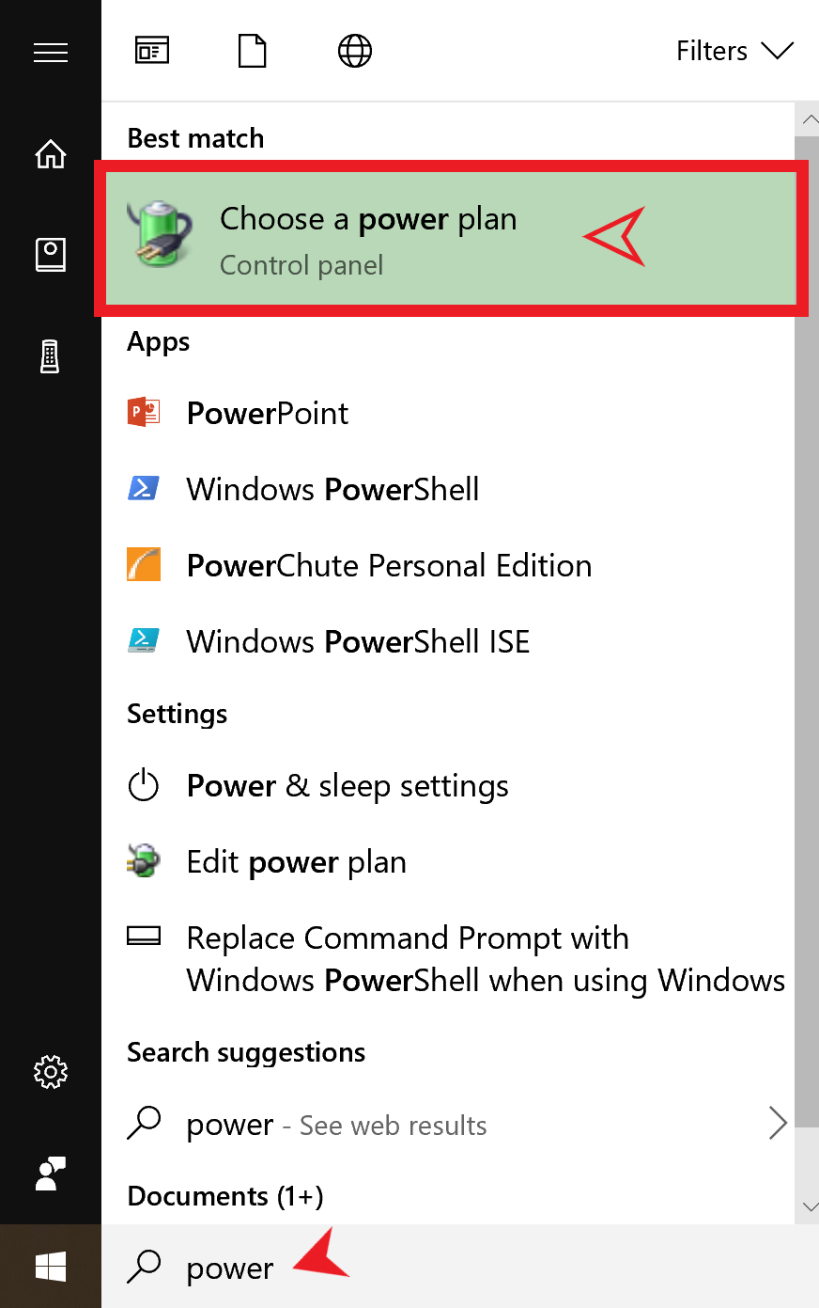Open Windows PowerShell ISE
The width and height of the screenshot is (819, 1308).
click(x=358, y=642)
